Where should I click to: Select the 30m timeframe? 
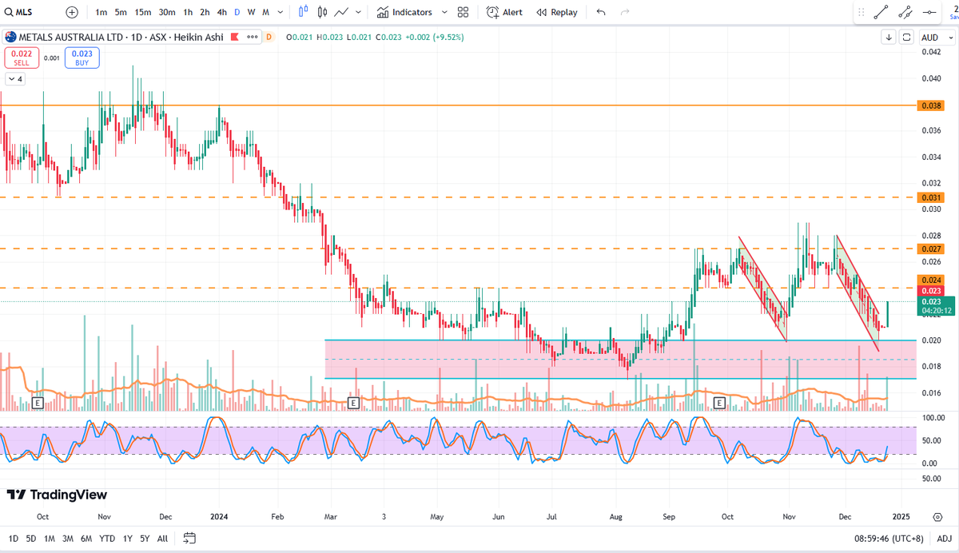[166, 12]
